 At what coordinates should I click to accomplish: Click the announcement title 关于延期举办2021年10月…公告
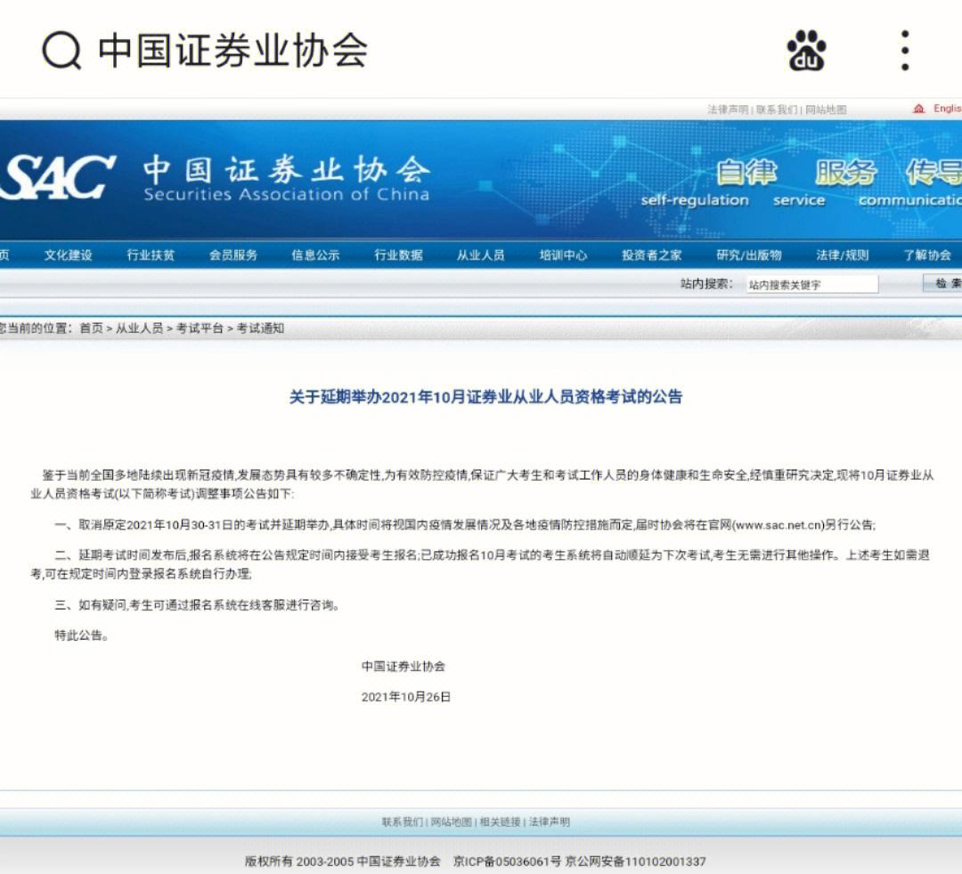485,397
